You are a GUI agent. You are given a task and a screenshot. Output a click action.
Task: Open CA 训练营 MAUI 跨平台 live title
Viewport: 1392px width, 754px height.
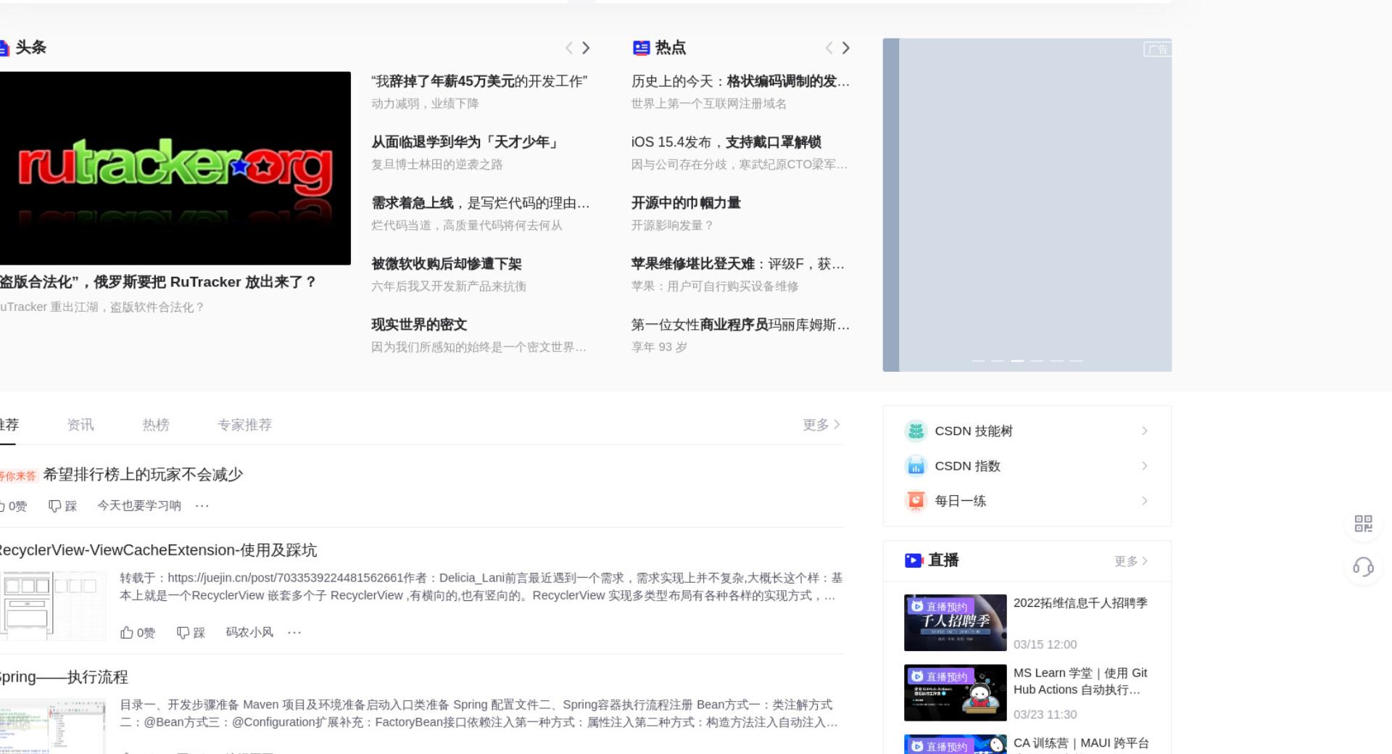1081,743
